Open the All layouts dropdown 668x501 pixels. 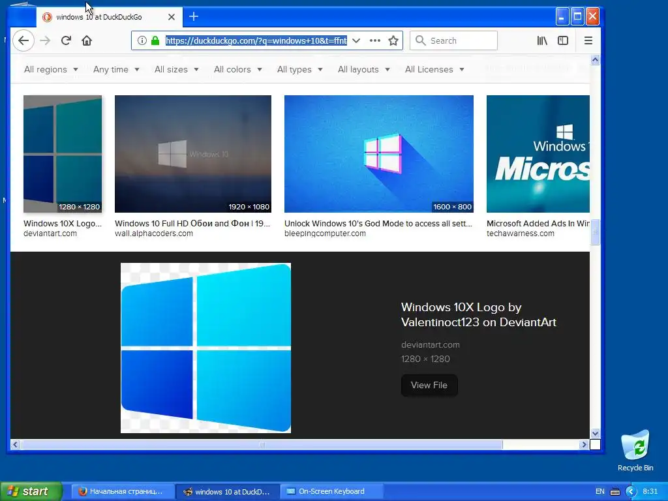tap(364, 69)
